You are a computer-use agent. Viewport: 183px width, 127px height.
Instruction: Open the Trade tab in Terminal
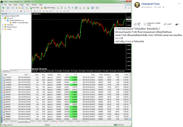coord(6,121)
